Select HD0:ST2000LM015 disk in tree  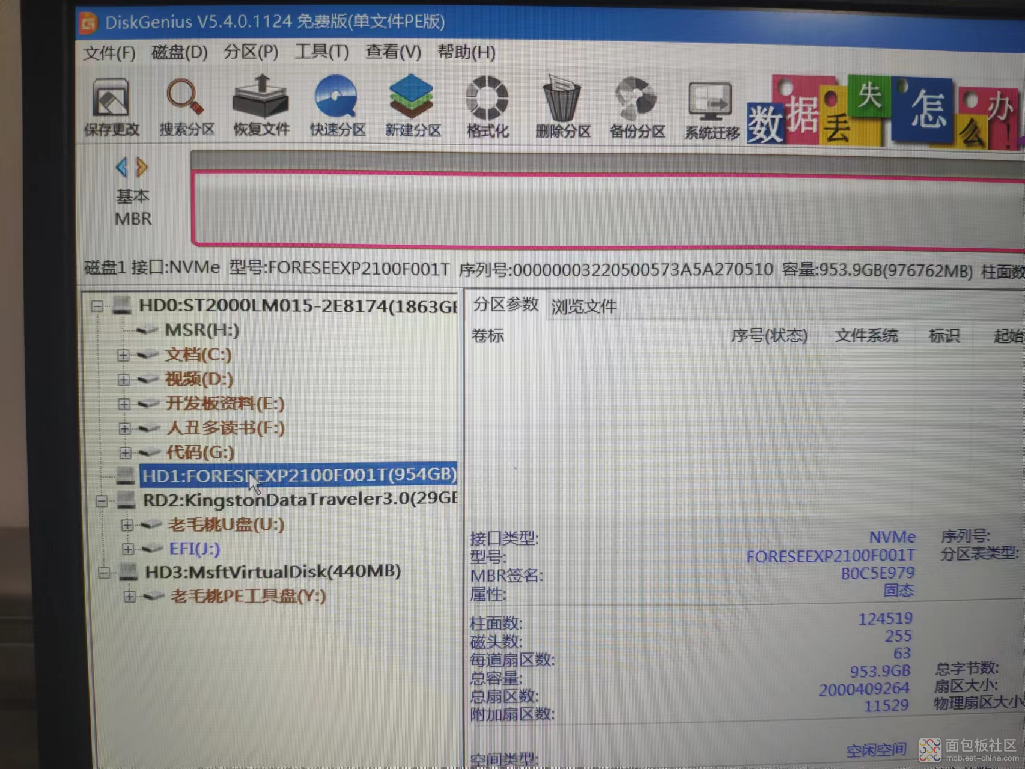298,306
